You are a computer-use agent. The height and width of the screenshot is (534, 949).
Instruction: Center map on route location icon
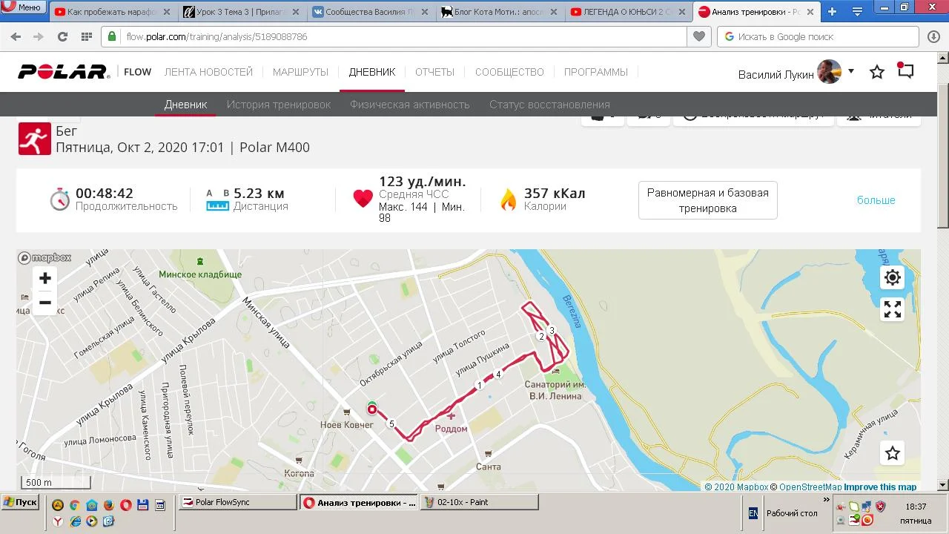[893, 277]
